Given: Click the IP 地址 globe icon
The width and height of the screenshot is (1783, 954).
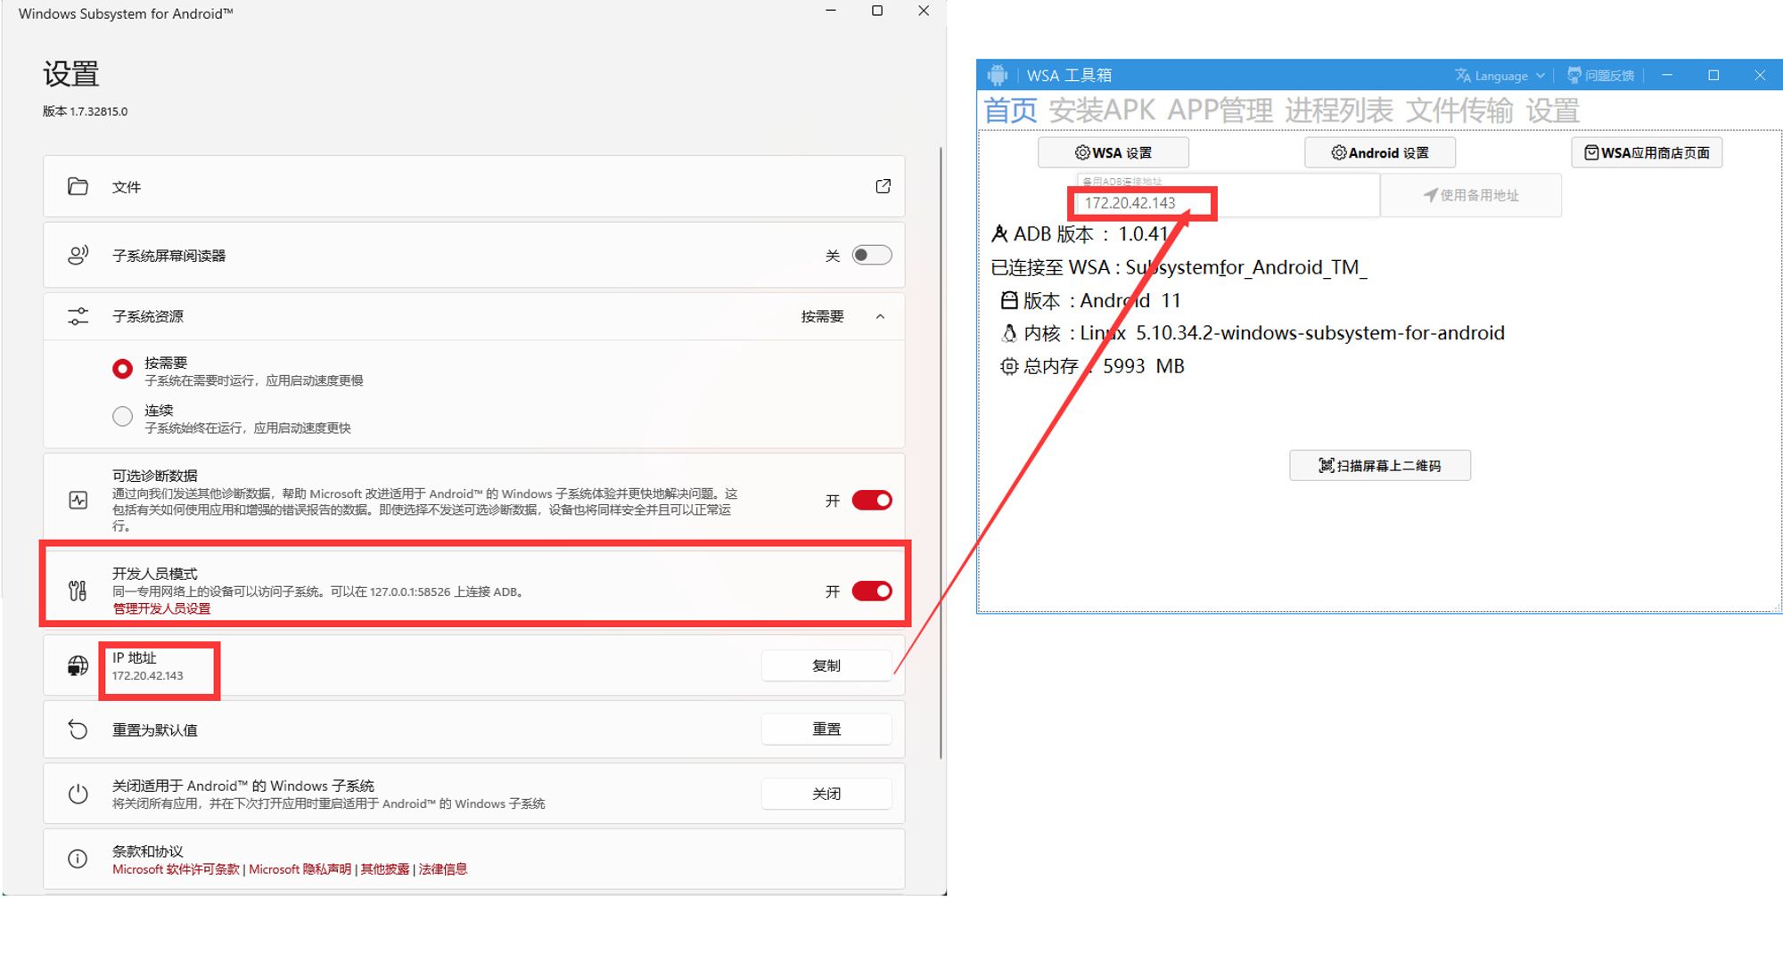Looking at the screenshot, I should (x=78, y=665).
